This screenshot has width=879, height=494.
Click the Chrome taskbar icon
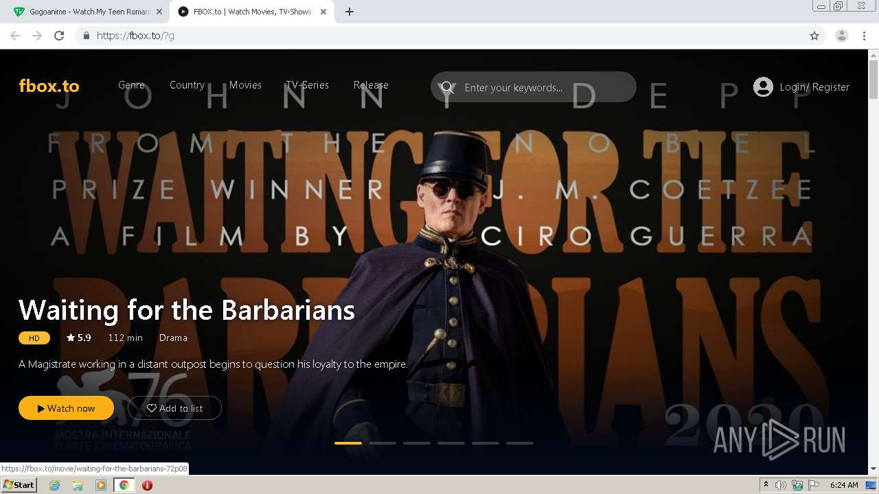[124, 485]
